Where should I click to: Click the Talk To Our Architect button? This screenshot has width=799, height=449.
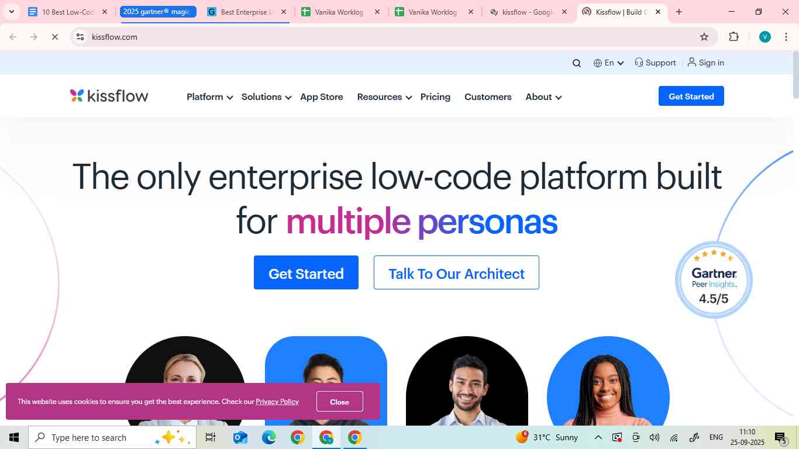456,272
